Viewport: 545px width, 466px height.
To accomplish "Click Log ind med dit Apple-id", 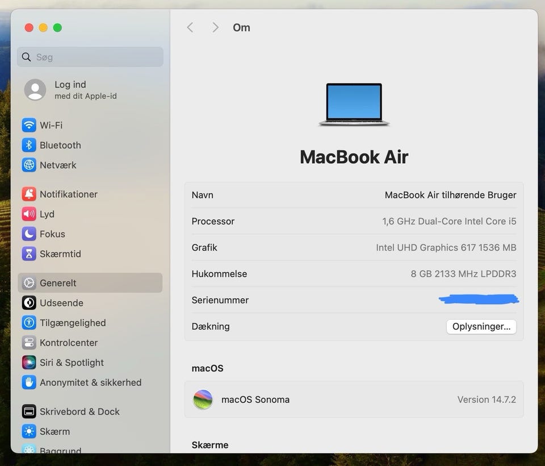I will (x=86, y=90).
